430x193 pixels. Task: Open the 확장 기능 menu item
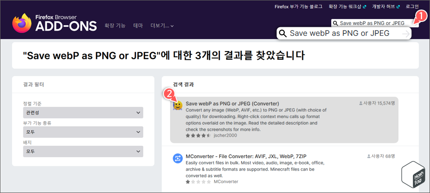115,26
